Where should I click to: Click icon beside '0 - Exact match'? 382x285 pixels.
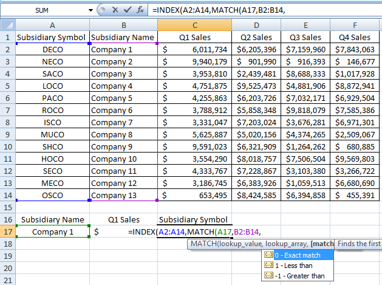coord(268,255)
